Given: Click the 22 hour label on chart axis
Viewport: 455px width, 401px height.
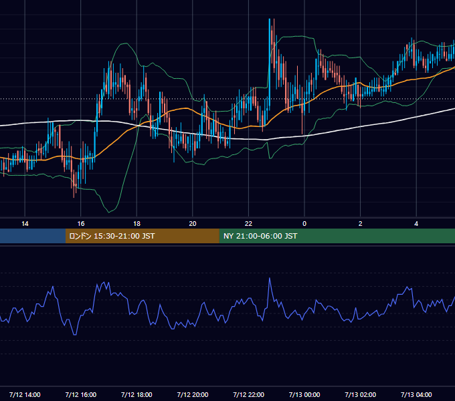Looking at the screenshot, I should click(x=248, y=224).
